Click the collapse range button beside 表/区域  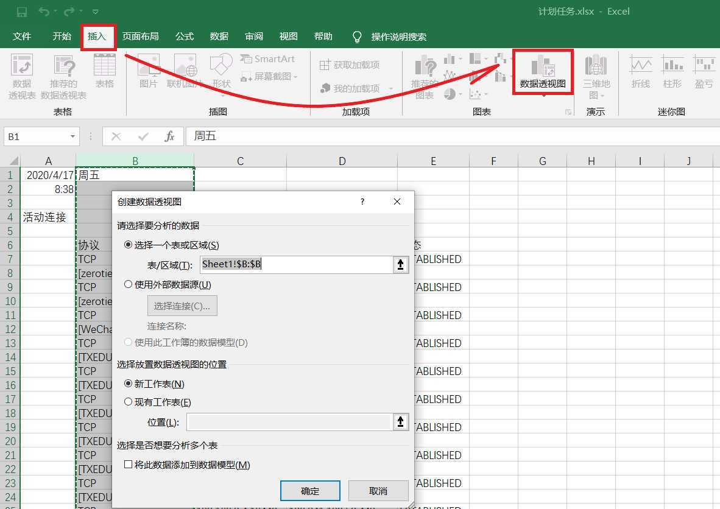[x=400, y=264]
